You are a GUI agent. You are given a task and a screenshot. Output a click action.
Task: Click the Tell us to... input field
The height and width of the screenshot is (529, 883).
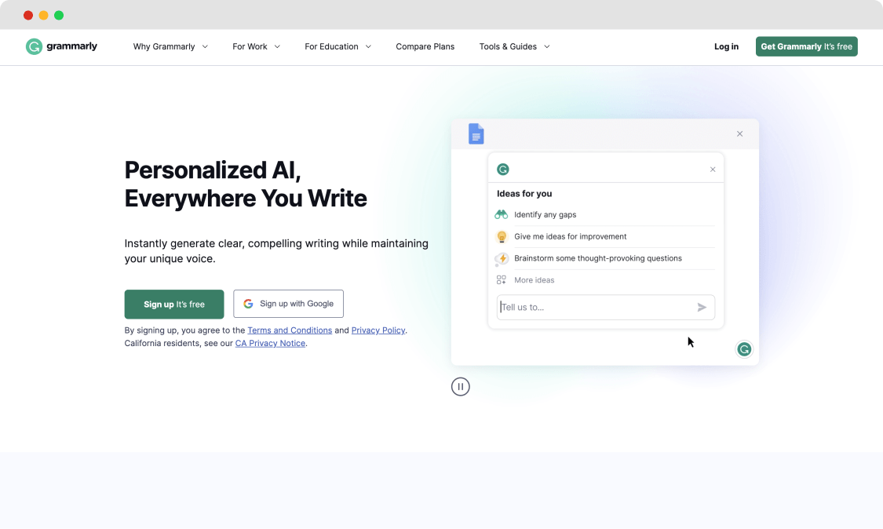pos(605,307)
